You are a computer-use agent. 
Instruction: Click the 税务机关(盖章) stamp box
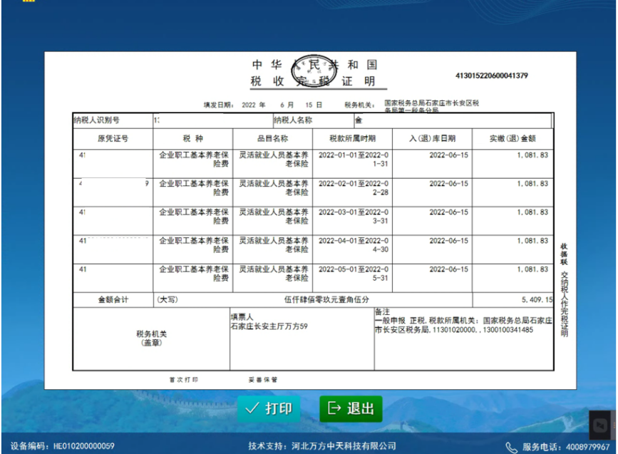pyautogui.click(x=151, y=338)
